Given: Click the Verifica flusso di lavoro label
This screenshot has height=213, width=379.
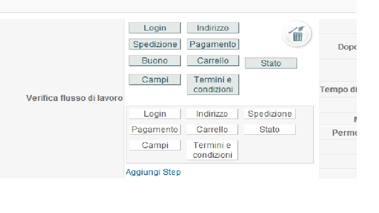Looking at the screenshot, I should (75, 98).
